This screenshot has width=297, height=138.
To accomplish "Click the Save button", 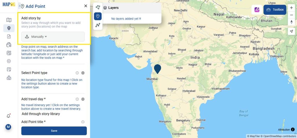I will pos(54,131).
